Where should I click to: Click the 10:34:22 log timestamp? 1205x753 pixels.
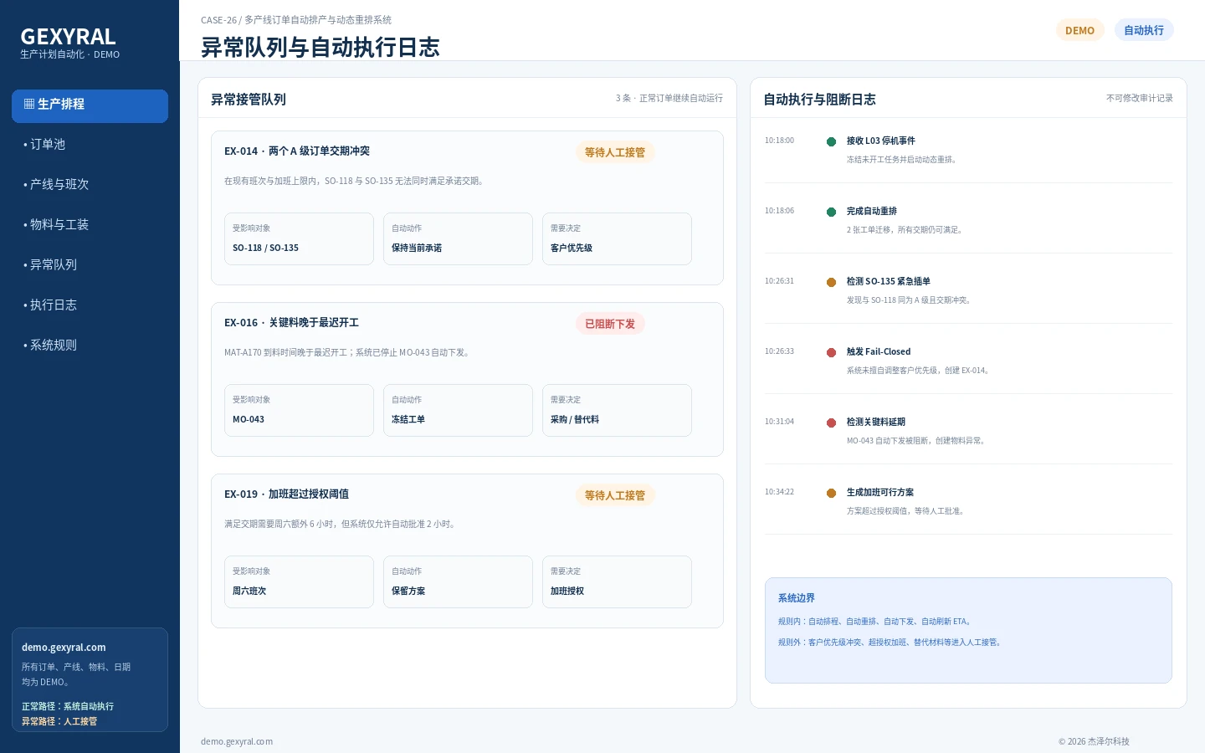click(779, 492)
